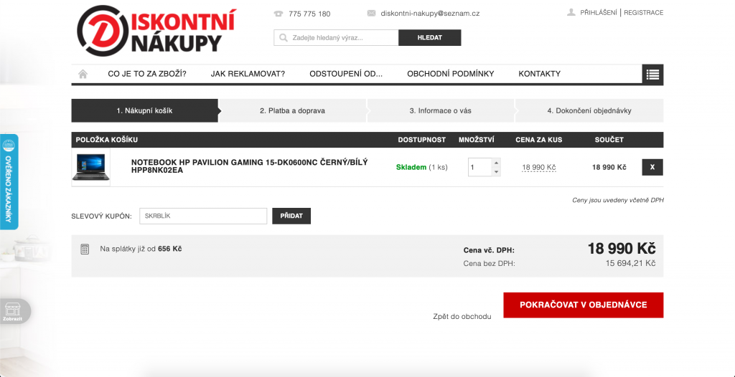Image resolution: width=735 pixels, height=377 pixels.
Task: Open the REGISTRACE link
Action: (x=644, y=13)
